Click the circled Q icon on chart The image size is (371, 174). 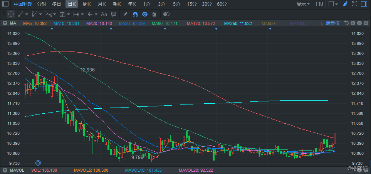click(38, 163)
